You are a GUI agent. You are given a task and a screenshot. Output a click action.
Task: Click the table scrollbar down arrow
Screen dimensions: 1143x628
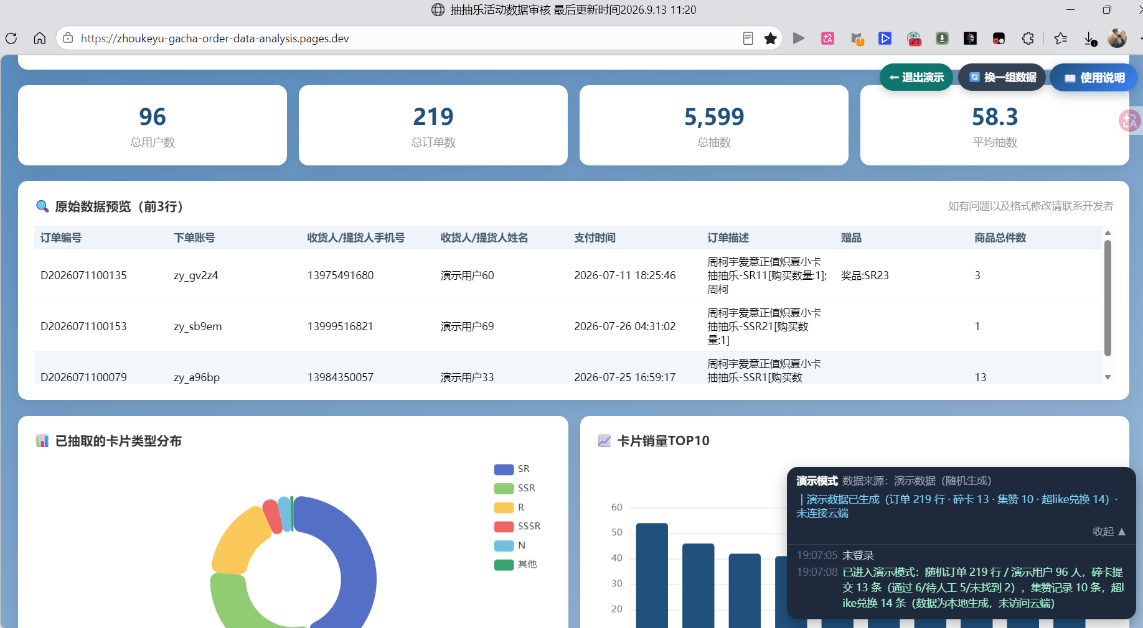click(1108, 377)
